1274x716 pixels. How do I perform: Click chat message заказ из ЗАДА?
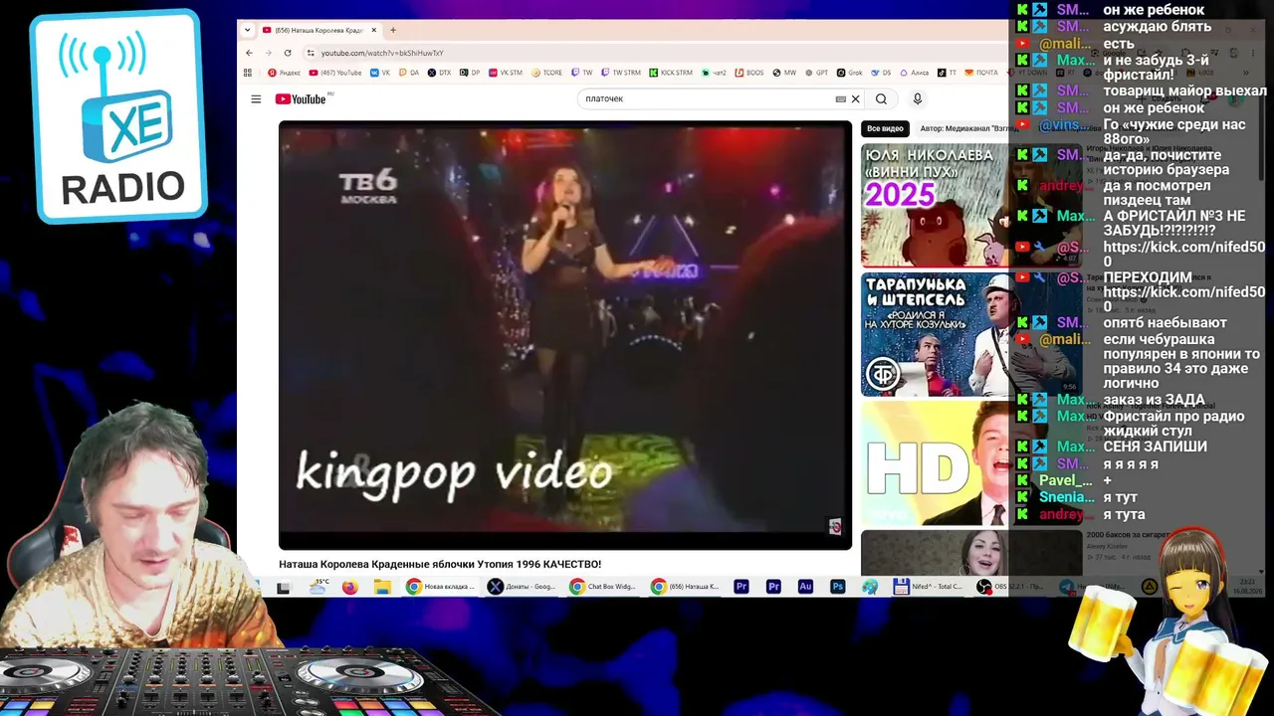click(1154, 400)
